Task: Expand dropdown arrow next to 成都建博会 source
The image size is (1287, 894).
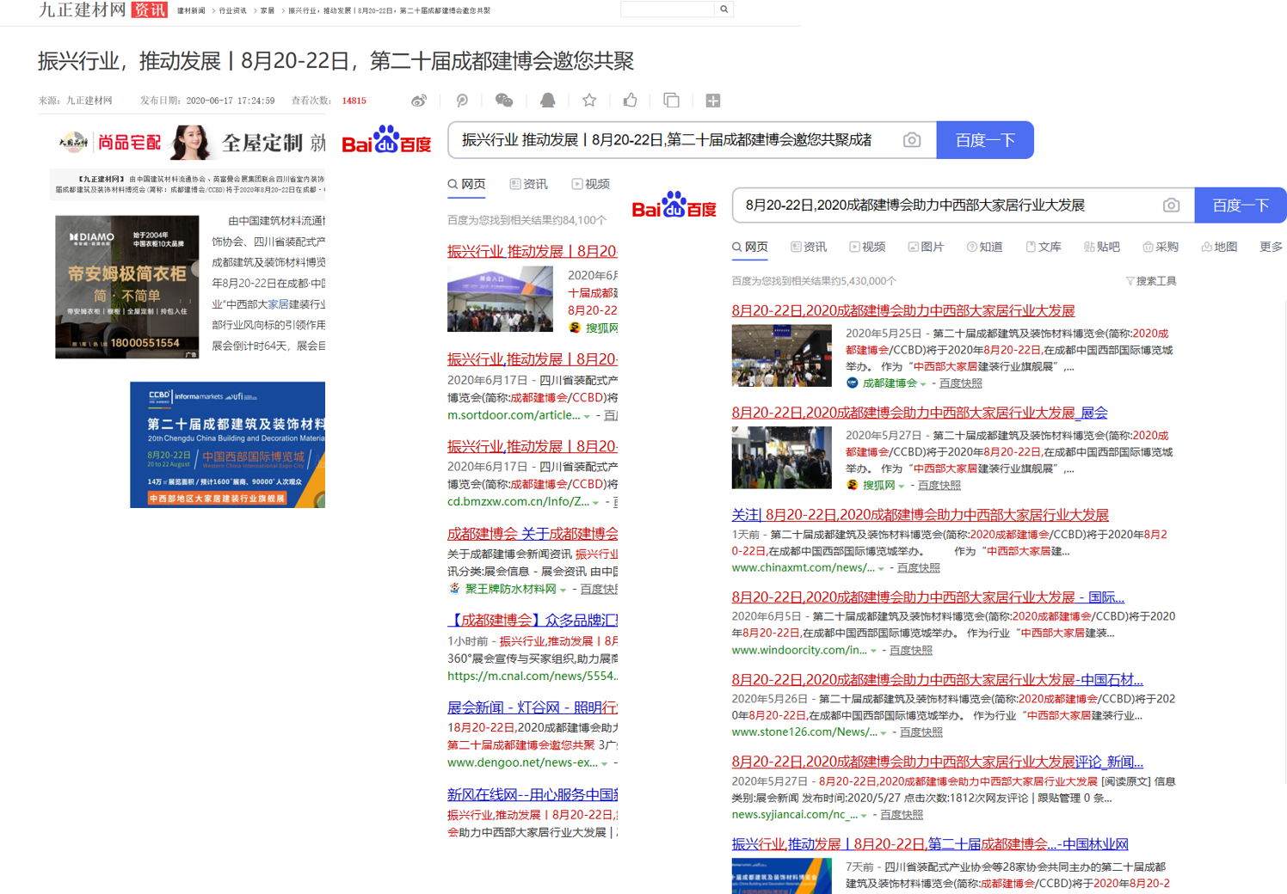Action: [923, 384]
